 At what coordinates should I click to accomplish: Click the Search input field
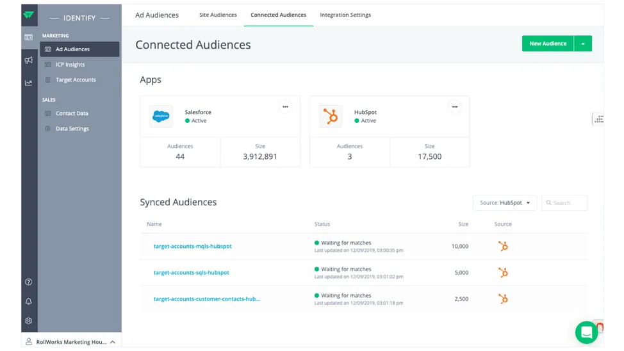click(x=564, y=203)
